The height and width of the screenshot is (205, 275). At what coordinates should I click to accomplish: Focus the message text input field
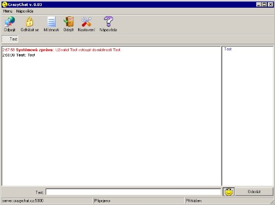coord(133,192)
